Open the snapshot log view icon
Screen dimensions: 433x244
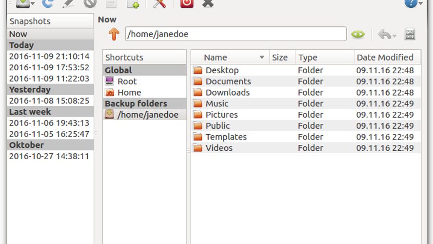click(111, 3)
